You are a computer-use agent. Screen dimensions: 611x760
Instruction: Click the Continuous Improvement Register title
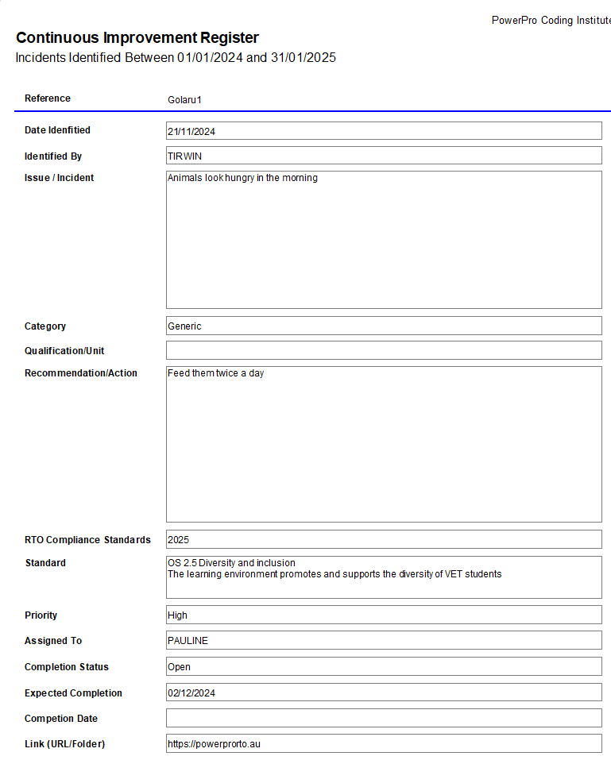[x=137, y=38]
